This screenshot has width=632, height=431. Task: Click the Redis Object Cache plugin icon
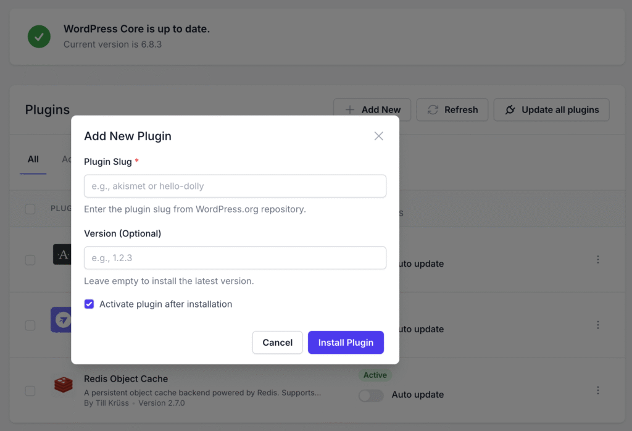tap(63, 385)
